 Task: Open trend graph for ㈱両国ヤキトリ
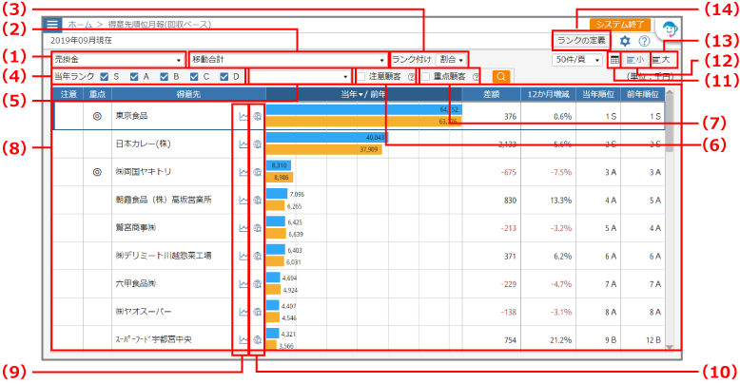(243, 172)
